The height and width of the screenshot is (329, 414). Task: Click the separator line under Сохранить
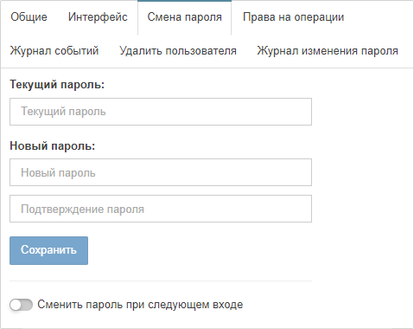click(161, 281)
